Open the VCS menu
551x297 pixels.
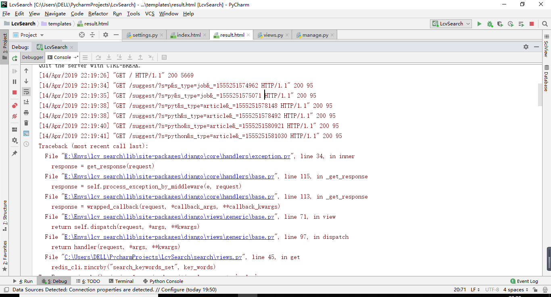point(150,14)
